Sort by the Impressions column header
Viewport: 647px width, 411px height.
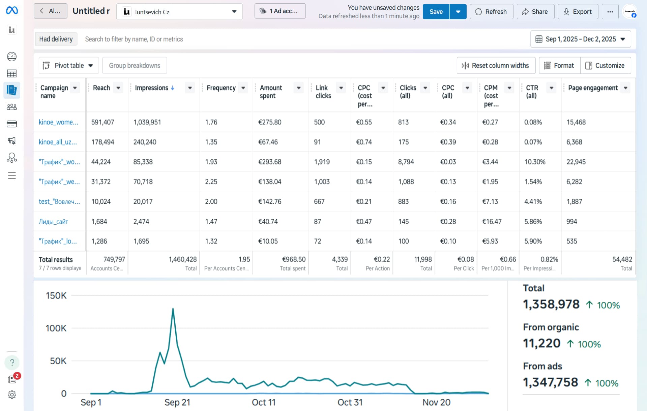[x=151, y=88]
